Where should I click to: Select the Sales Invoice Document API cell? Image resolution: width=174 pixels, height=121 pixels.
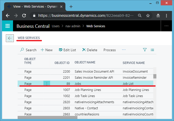tap(95, 71)
